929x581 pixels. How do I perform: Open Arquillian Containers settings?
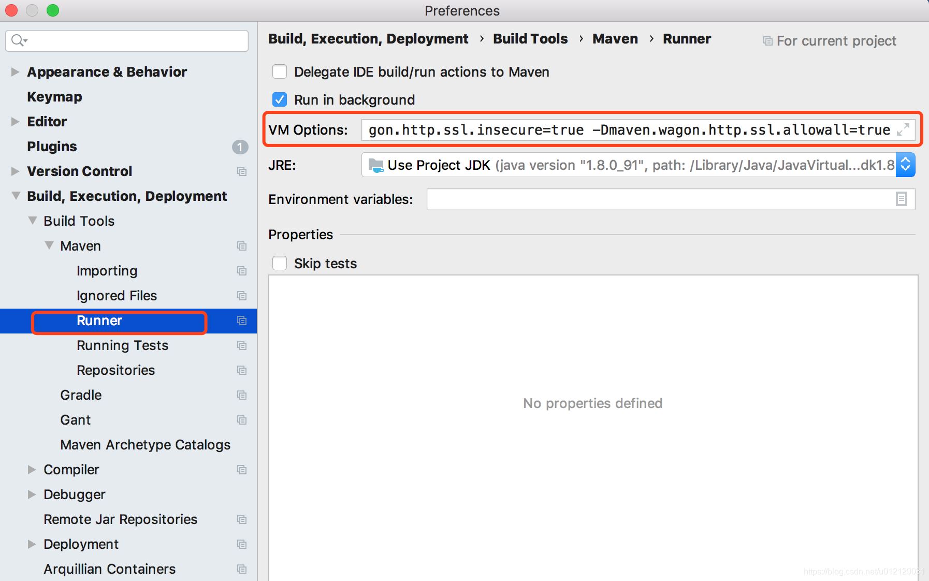pyautogui.click(x=110, y=569)
